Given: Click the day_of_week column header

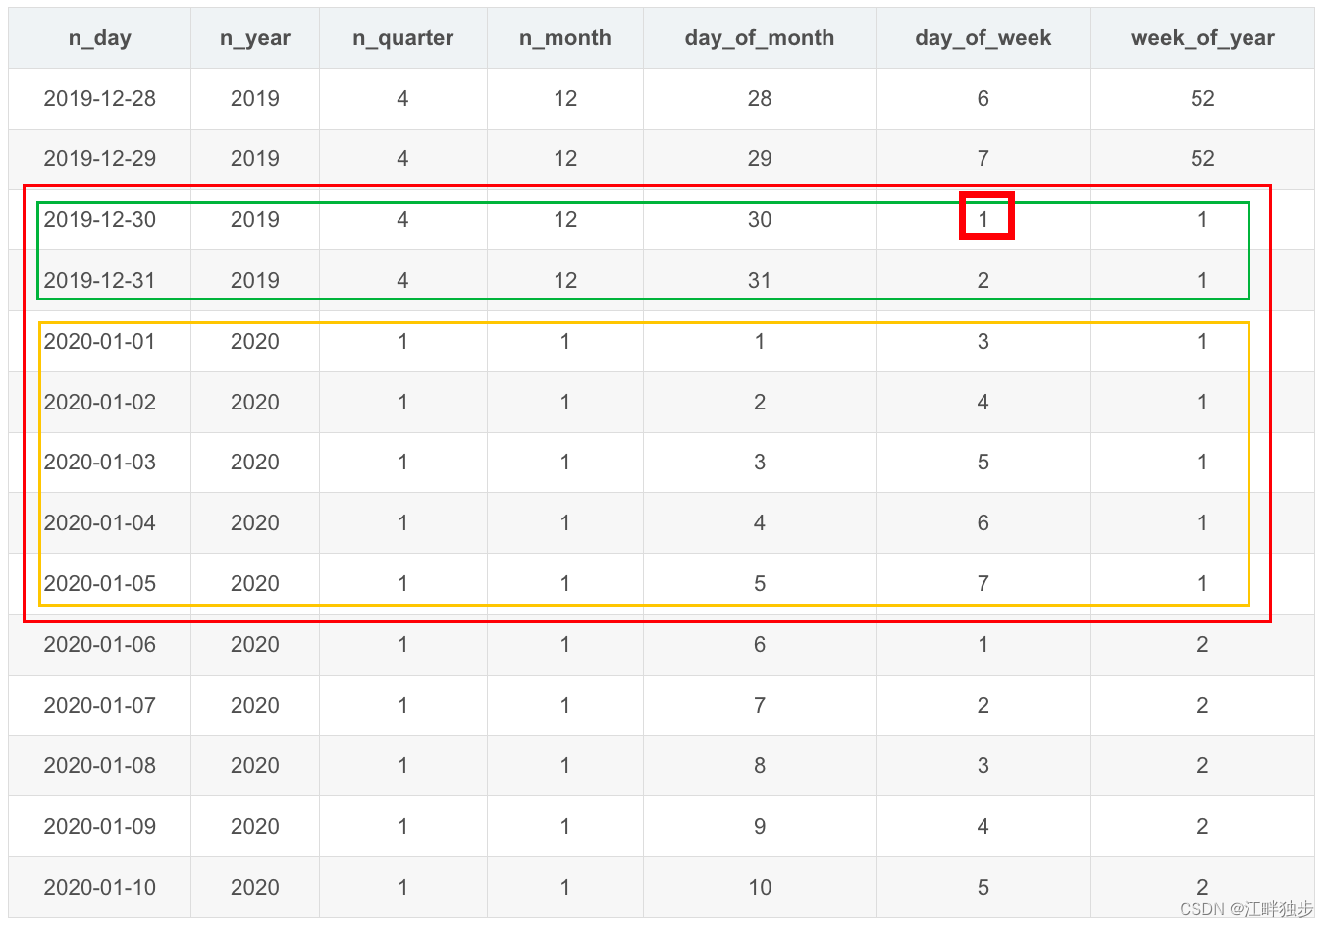Looking at the screenshot, I should (983, 38).
